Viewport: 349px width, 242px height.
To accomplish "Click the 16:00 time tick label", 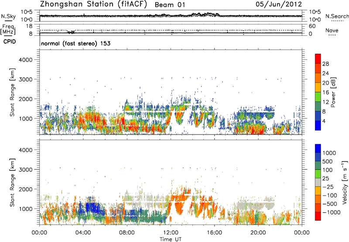I will (215, 233).
